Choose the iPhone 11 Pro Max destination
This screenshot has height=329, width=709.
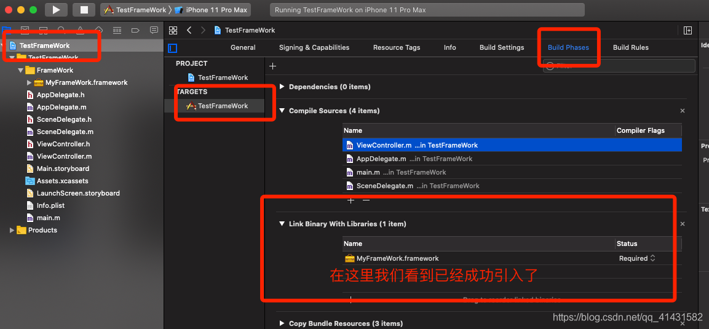pyautogui.click(x=212, y=10)
